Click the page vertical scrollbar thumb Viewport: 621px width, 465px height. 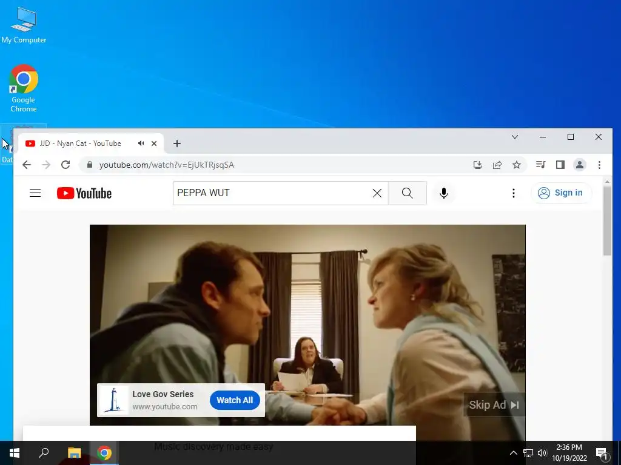(x=607, y=221)
